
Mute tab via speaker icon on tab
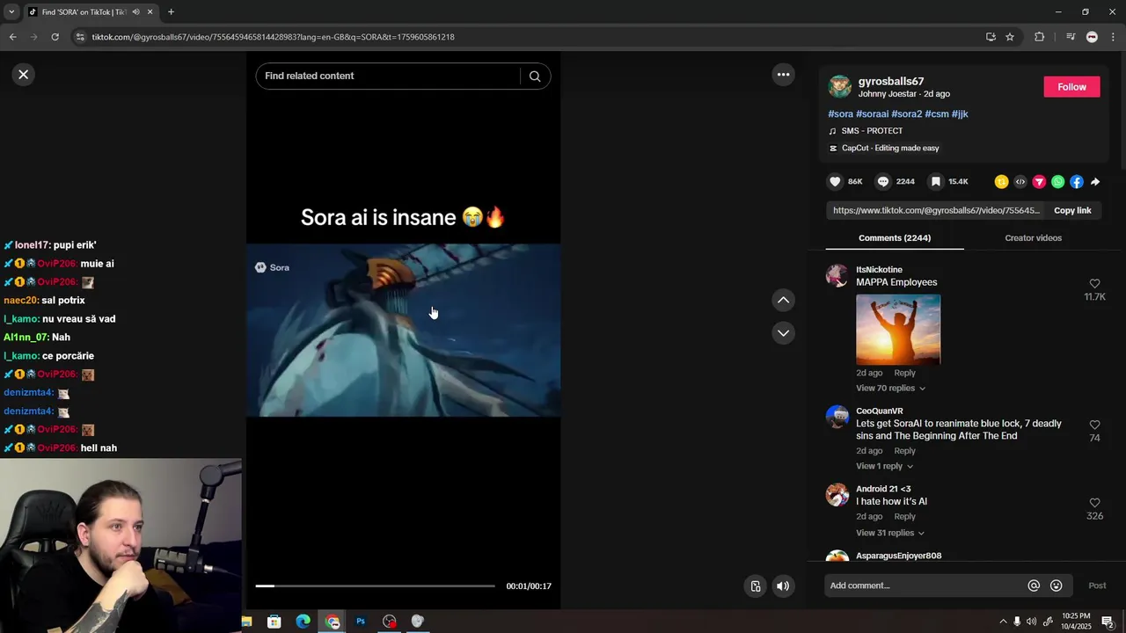click(135, 12)
